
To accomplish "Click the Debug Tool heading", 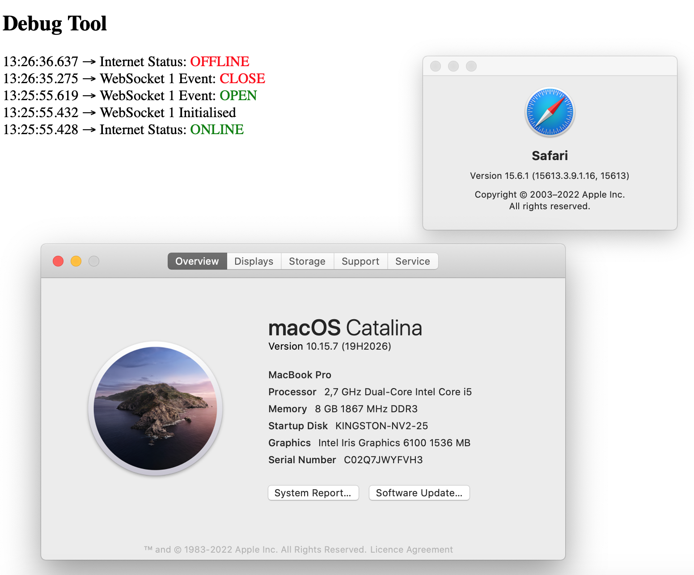I will [55, 24].
